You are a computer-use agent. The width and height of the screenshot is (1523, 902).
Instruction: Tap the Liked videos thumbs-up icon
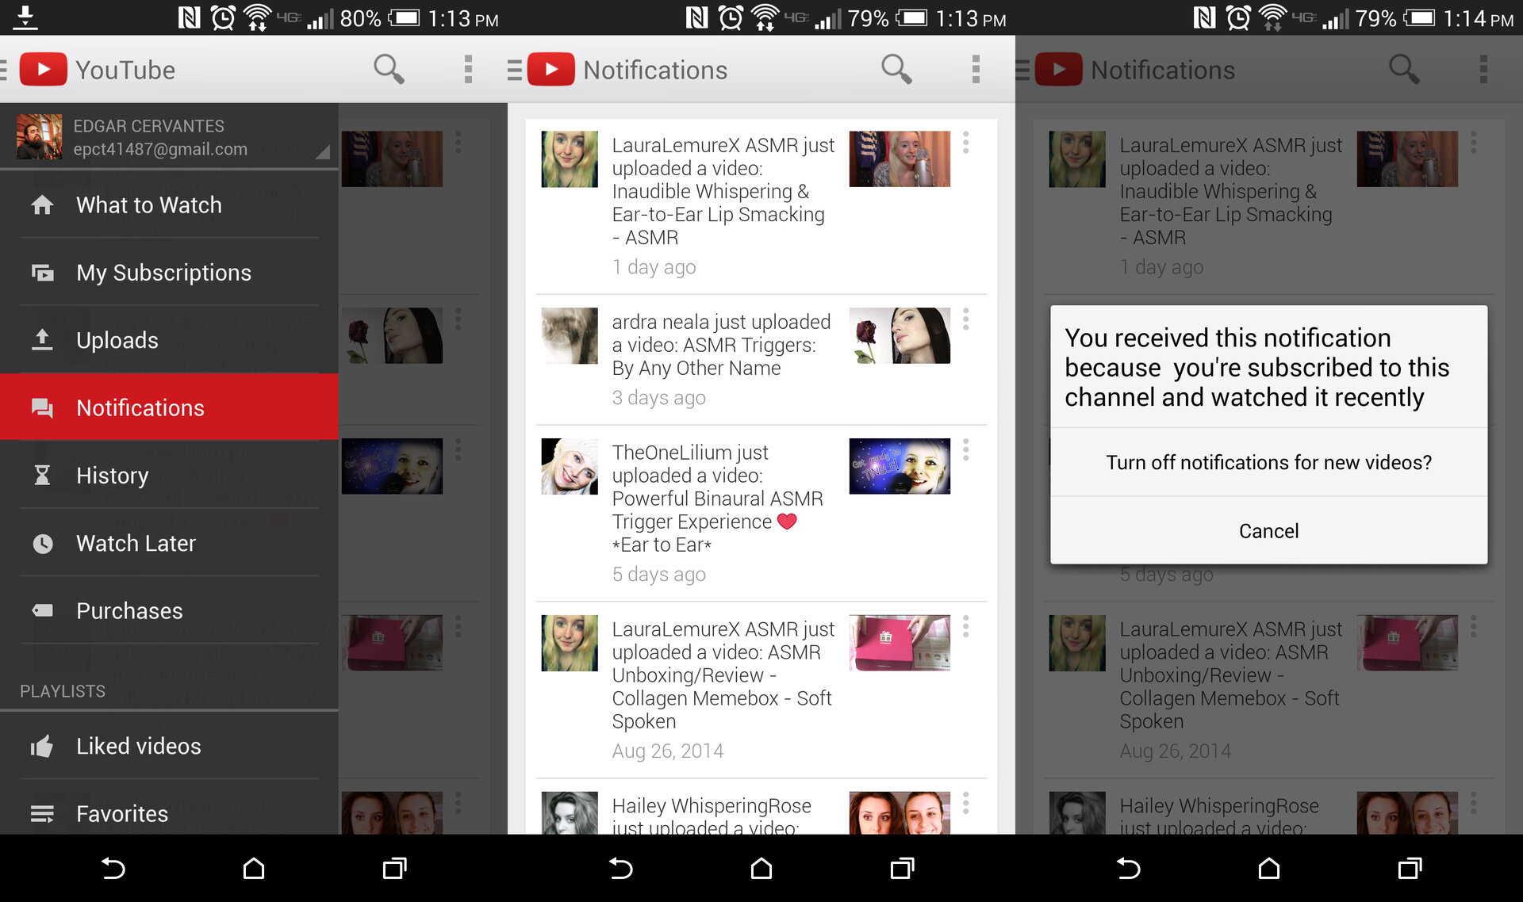(42, 746)
